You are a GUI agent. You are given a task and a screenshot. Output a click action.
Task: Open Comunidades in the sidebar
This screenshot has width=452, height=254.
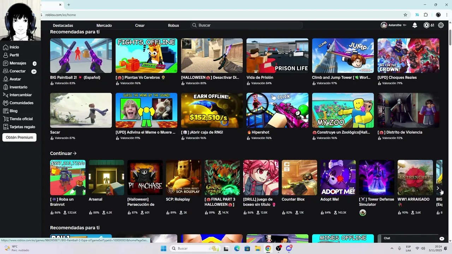click(18, 103)
